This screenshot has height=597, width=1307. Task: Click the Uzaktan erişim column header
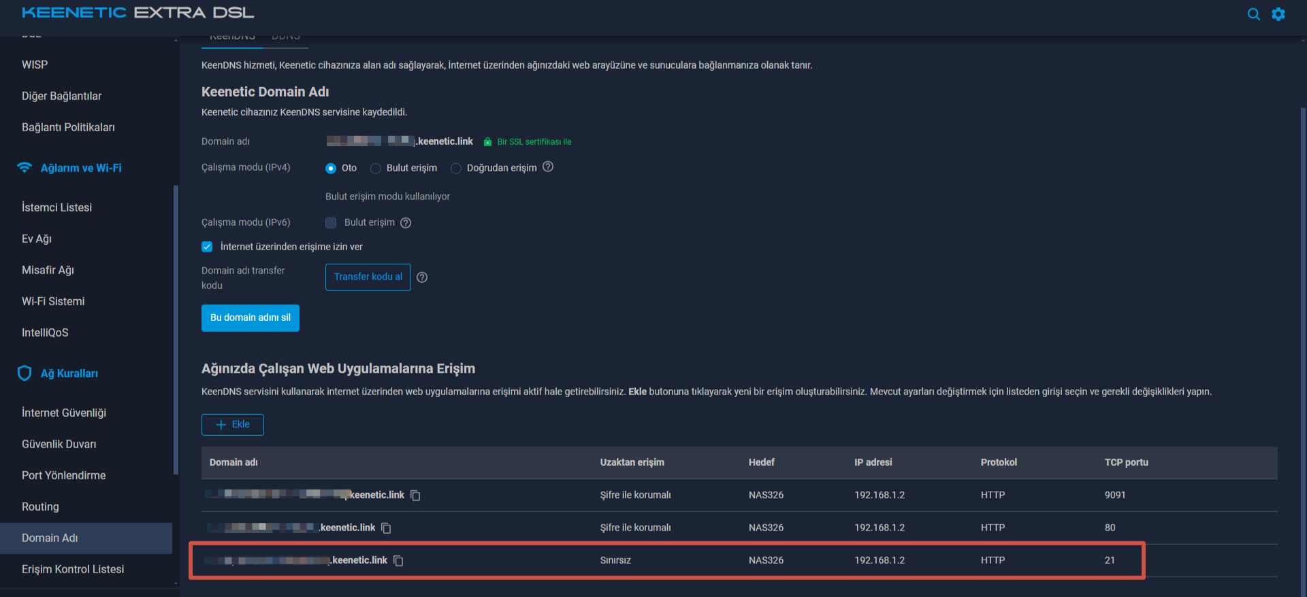point(632,462)
